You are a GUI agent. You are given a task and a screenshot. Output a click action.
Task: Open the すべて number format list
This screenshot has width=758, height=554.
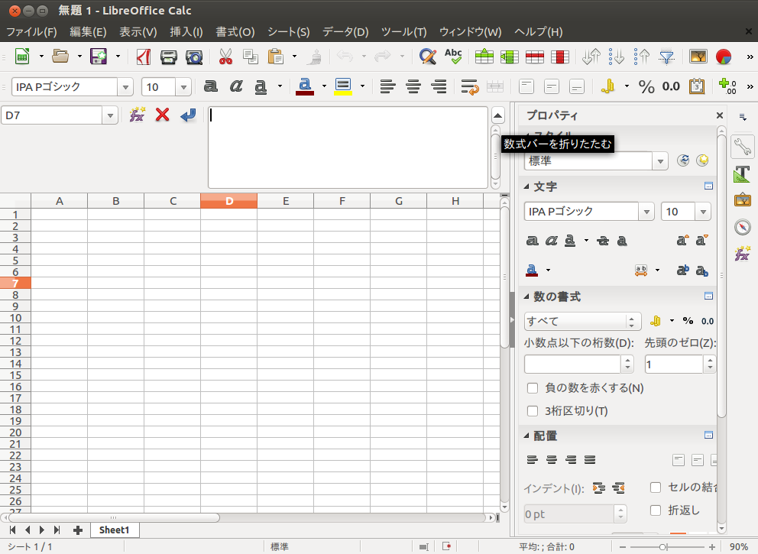(582, 321)
